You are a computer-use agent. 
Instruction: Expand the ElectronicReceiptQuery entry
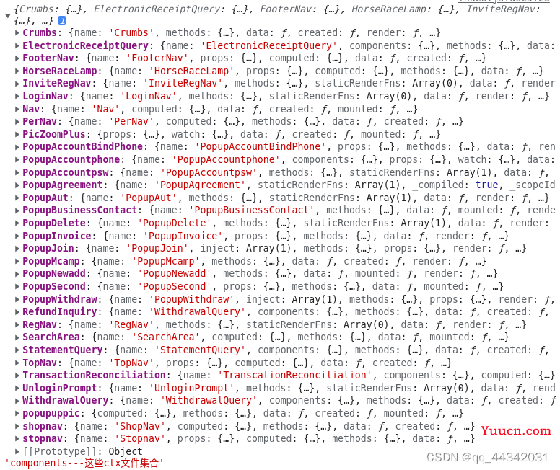[x=17, y=45]
